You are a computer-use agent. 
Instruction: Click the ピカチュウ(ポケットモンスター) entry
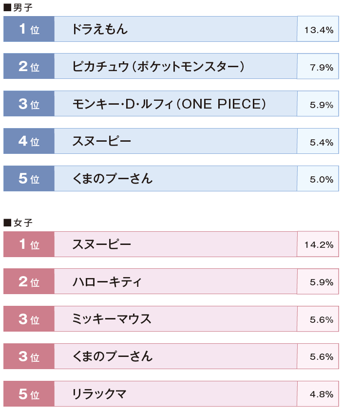click(175, 67)
